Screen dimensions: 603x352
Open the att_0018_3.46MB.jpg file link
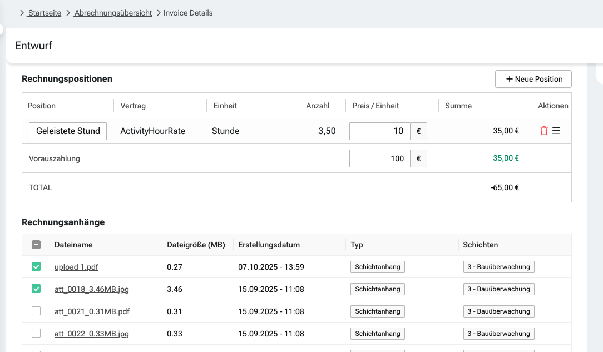tap(91, 289)
